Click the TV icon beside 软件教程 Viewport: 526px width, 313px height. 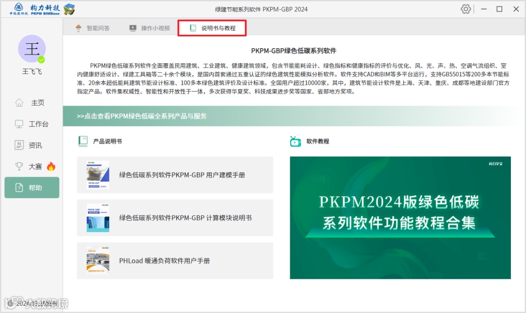tap(295, 142)
